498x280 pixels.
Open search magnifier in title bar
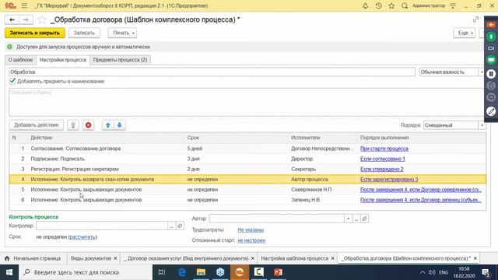click(x=405, y=5)
